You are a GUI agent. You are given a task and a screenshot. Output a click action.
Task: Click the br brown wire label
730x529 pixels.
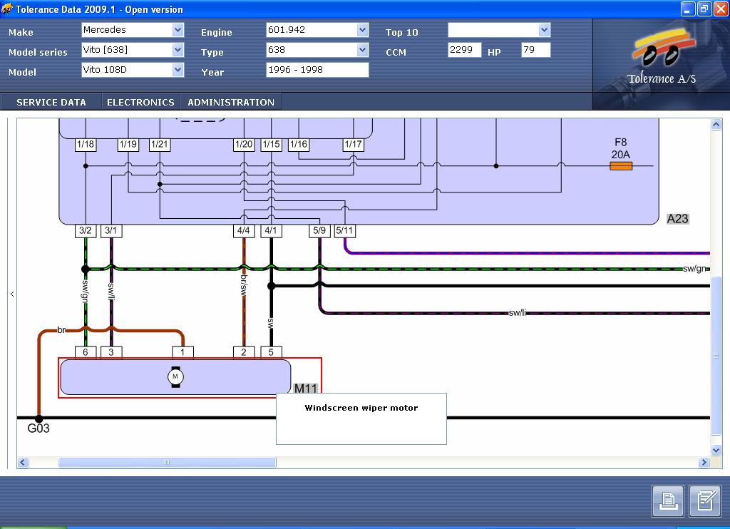point(61,330)
